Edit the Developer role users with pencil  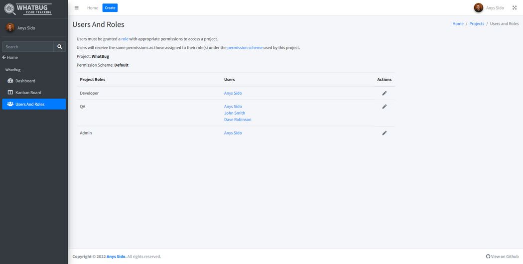tap(384, 93)
